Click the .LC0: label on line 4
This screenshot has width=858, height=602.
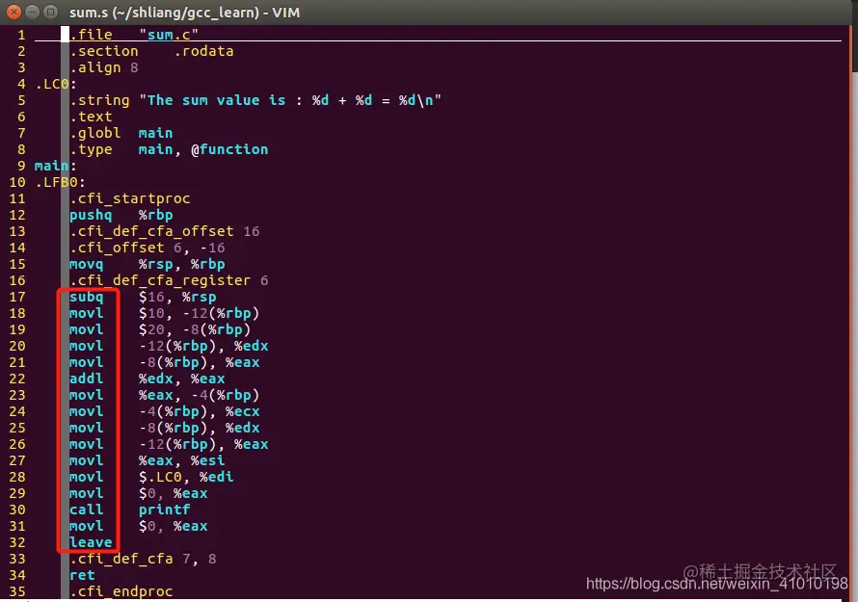tap(56, 84)
